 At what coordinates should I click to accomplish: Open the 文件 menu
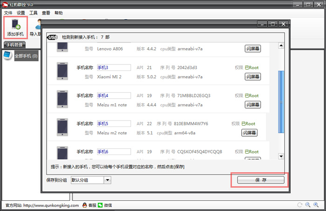[8, 13]
